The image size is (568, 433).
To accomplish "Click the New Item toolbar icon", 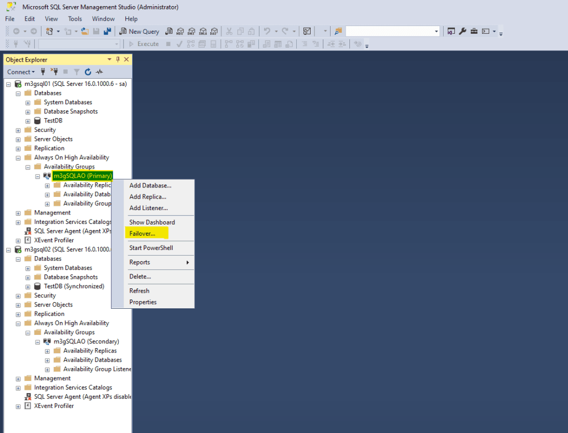I will (x=68, y=32).
